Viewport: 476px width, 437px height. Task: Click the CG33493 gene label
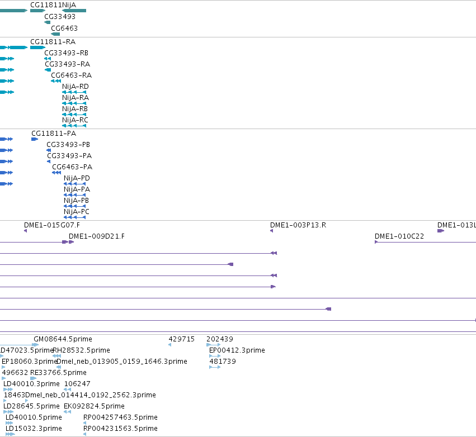[x=60, y=17]
